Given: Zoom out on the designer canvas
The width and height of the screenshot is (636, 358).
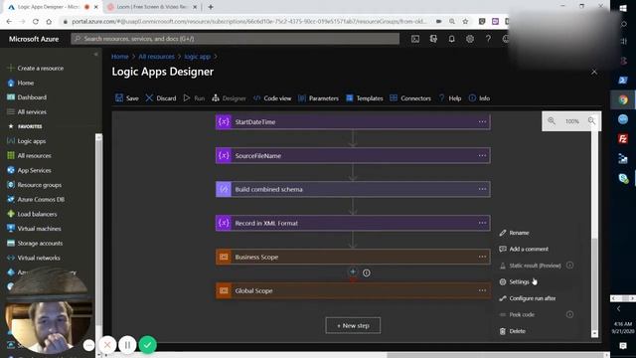Looking at the screenshot, I should pyautogui.click(x=592, y=121).
